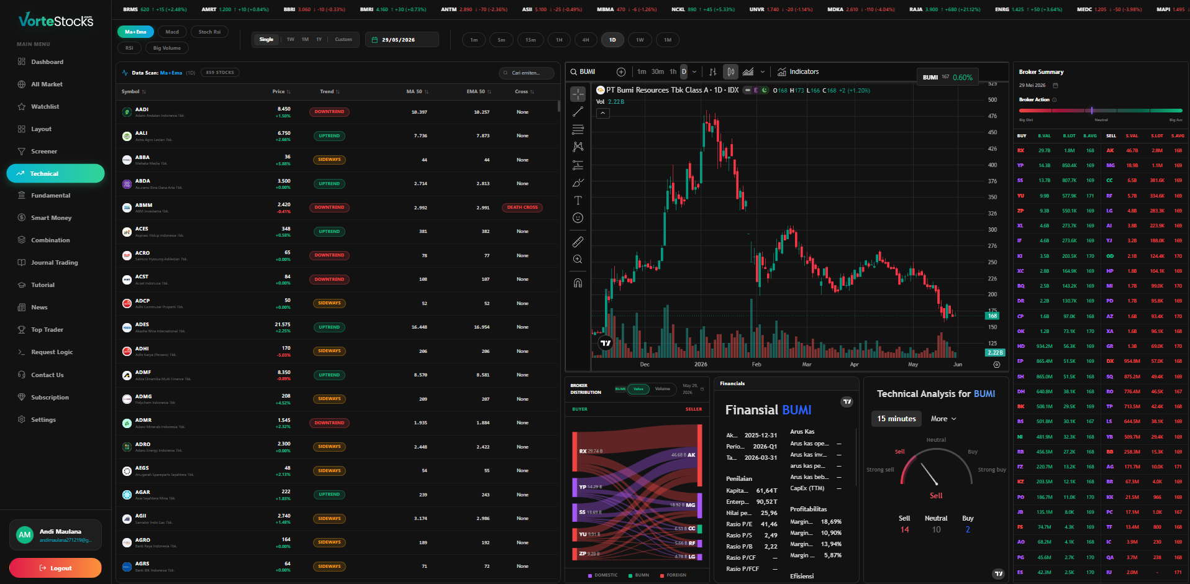
Task: Activate the chart zoom-in tool
Action: (578, 259)
